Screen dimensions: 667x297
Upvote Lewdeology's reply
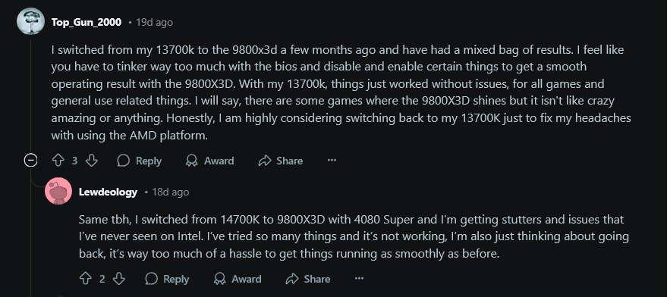pos(86,279)
